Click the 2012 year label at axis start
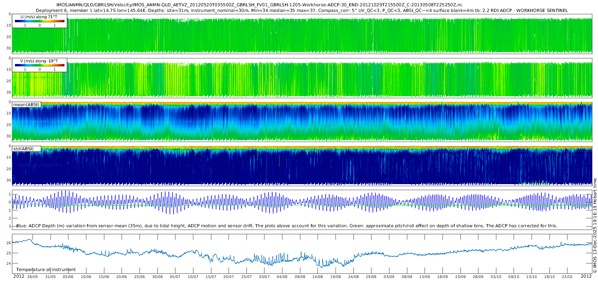 tap(19, 276)
